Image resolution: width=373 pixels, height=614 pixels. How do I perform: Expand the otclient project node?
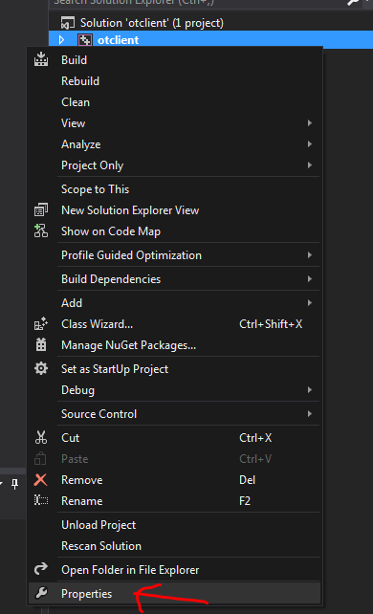click(x=61, y=40)
